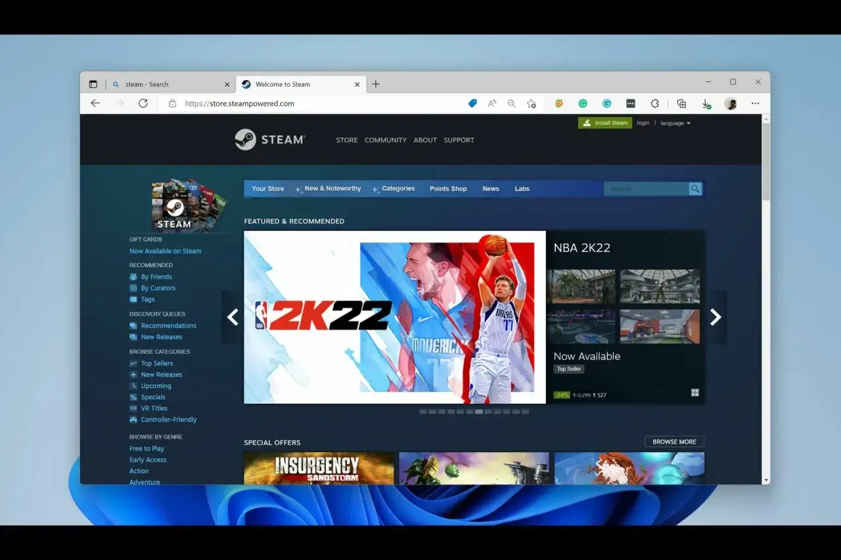
Task: Browse Controller-Friendly category
Action: coord(168,420)
